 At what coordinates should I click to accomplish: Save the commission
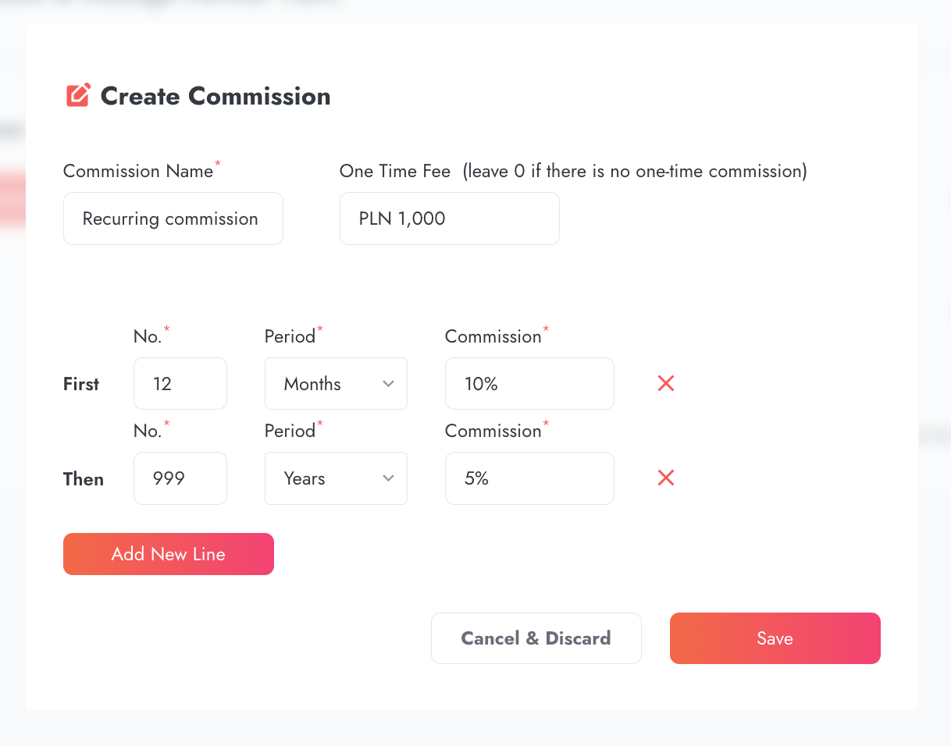pyautogui.click(x=775, y=638)
